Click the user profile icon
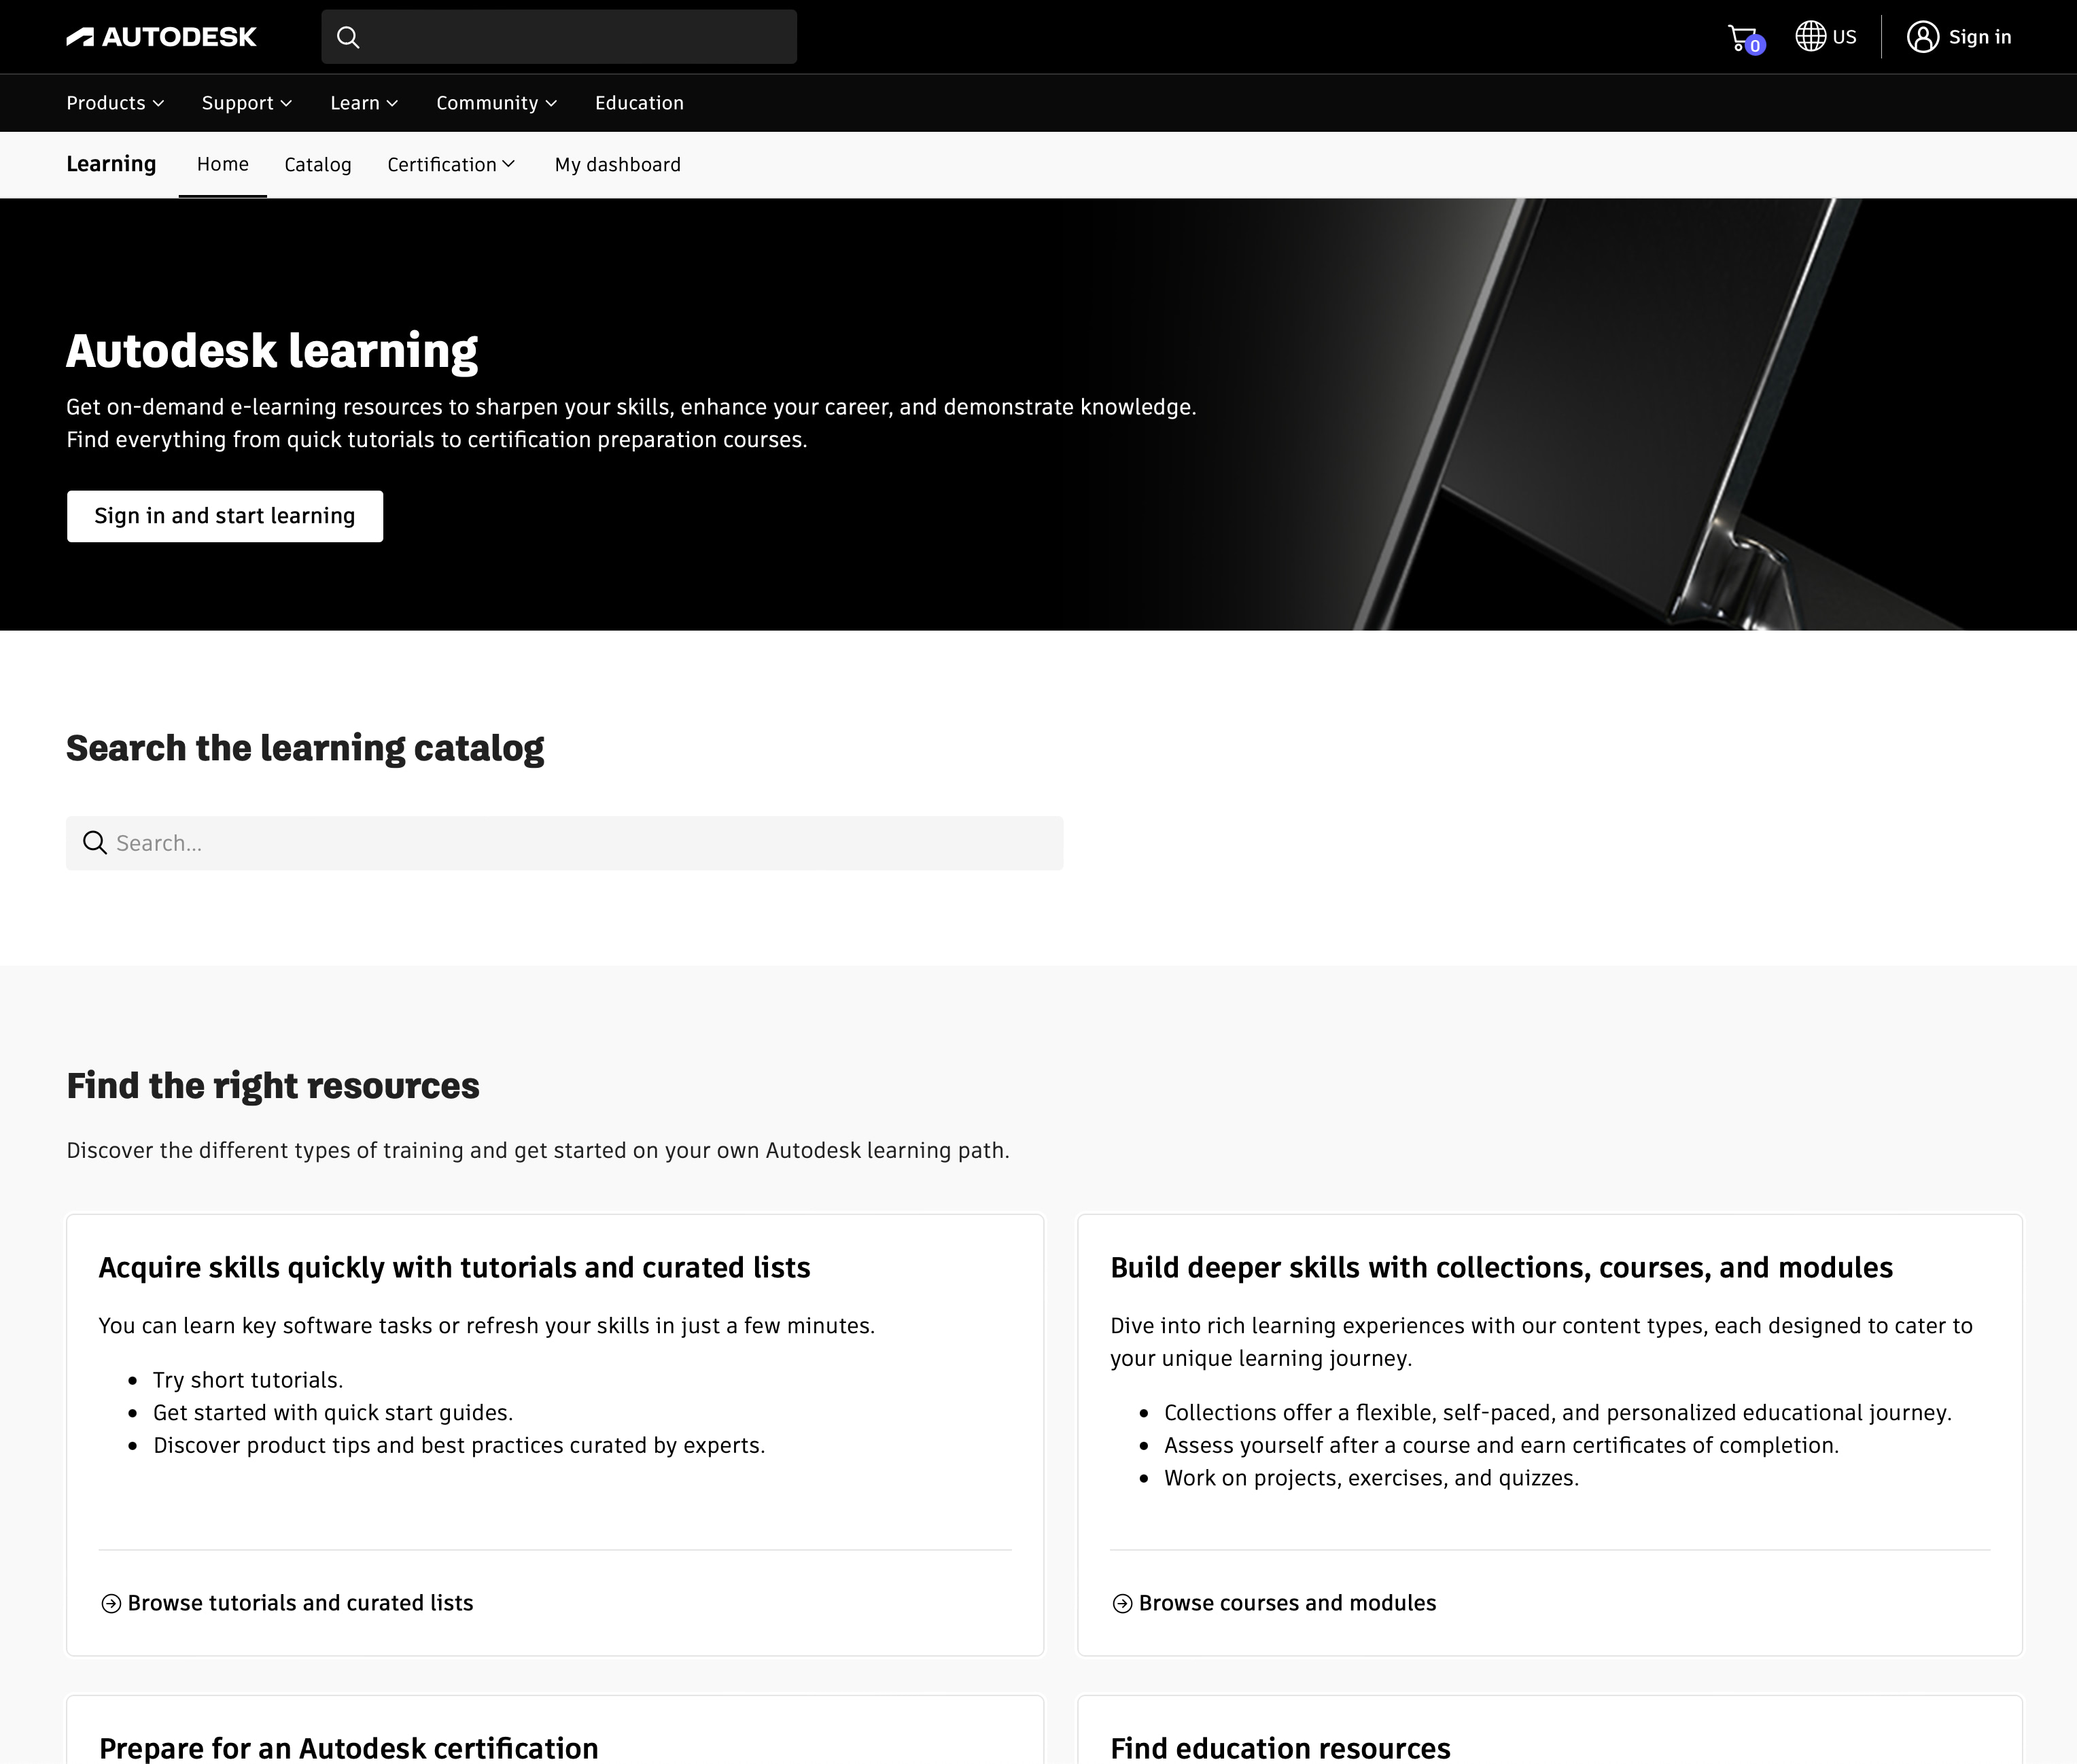 pyautogui.click(x=1922, y=37)
